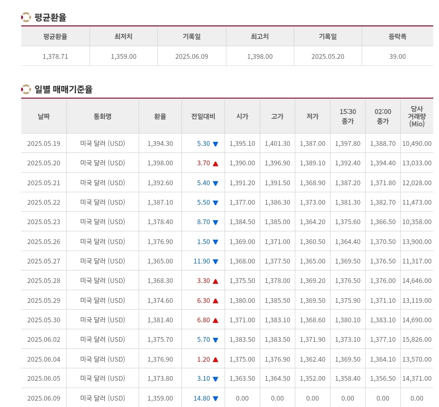Viewport: 439px width, 407px height.
Task: Click the red up arrow in the 2025.06.04 row
Action: point(215,360)
